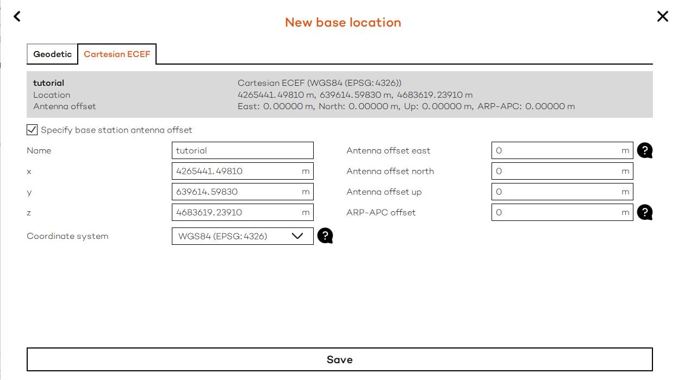
Task: Focus the ARP-APC offset field
Action: click(x=557, y=212)
